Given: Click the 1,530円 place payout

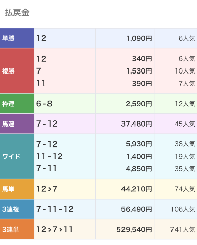Looking at the screenshot, I should [x=139, y=71].
